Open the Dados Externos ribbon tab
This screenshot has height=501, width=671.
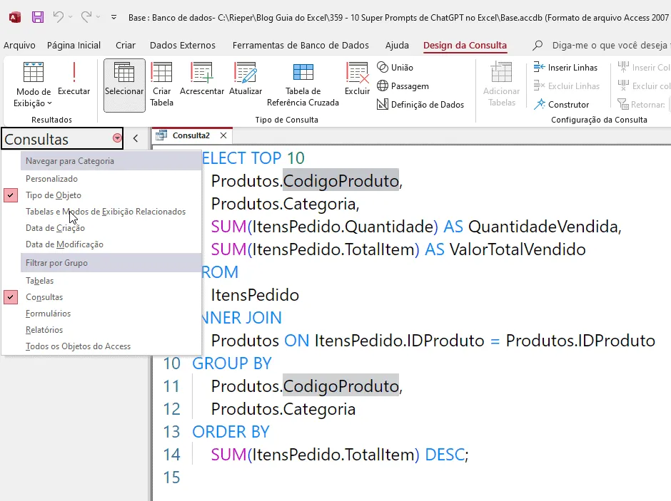(183, 46)
